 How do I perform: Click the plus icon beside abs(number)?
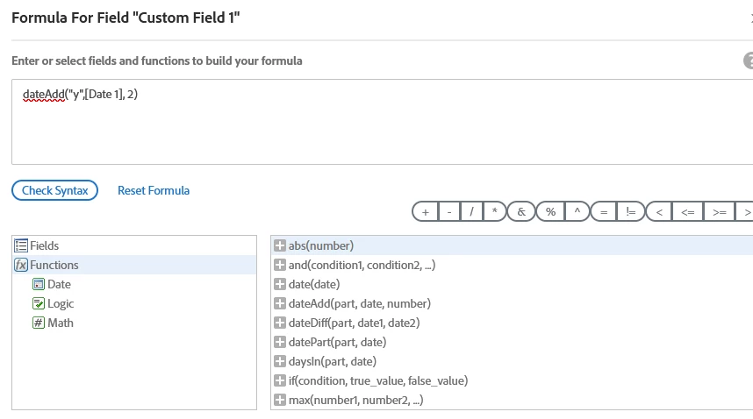(x=280, y=245)
